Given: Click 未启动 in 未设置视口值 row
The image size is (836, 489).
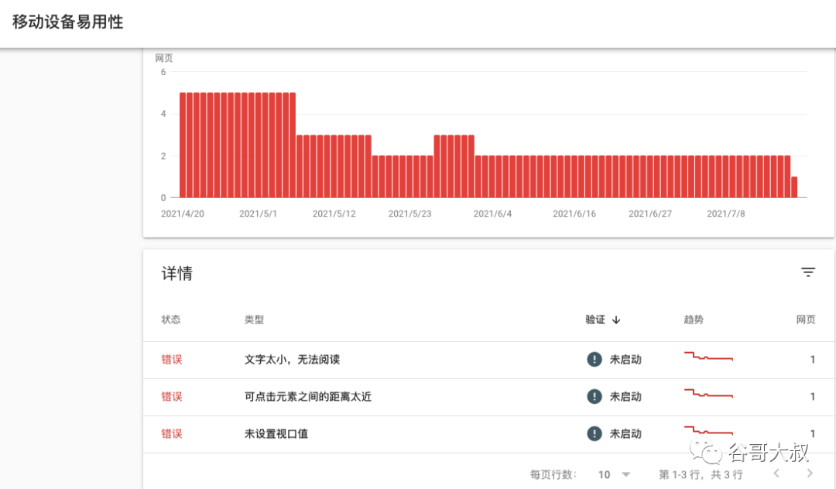Looking at the screenshot, I should click(625, 433).
